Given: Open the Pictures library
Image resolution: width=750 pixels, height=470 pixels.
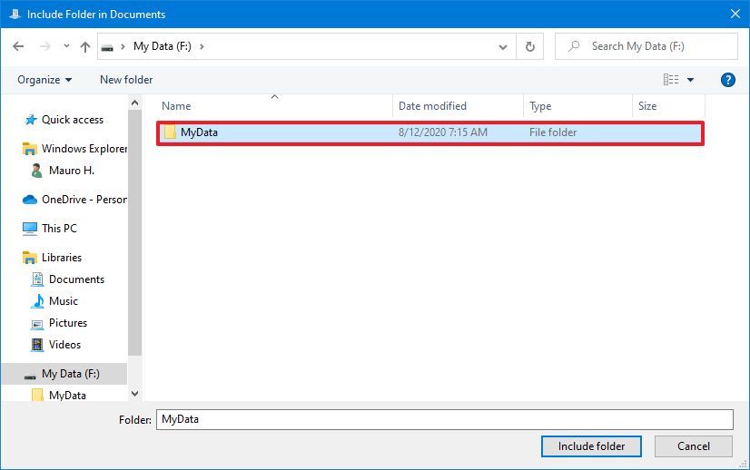Looking at the screenshot, I should pyautogui.click(x=68, y=323).
